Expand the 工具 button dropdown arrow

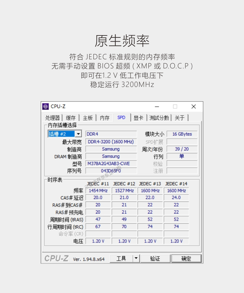click(x=136, y=258)
